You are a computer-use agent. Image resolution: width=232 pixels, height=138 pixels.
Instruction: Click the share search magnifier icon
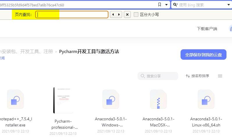coord(143,76)
